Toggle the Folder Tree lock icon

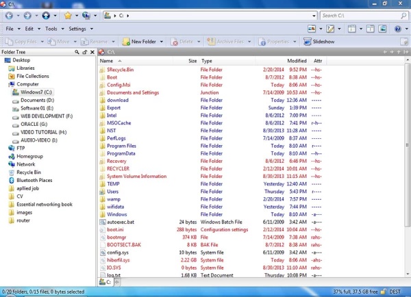click(84, 52)
